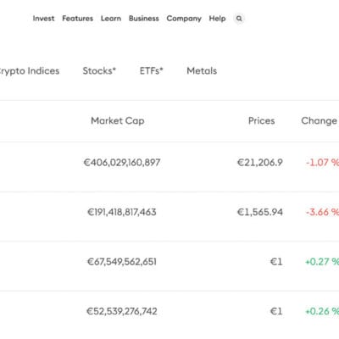Select market cap €191,418,817,463
The image size is (339, 339).
click(122, 212)
